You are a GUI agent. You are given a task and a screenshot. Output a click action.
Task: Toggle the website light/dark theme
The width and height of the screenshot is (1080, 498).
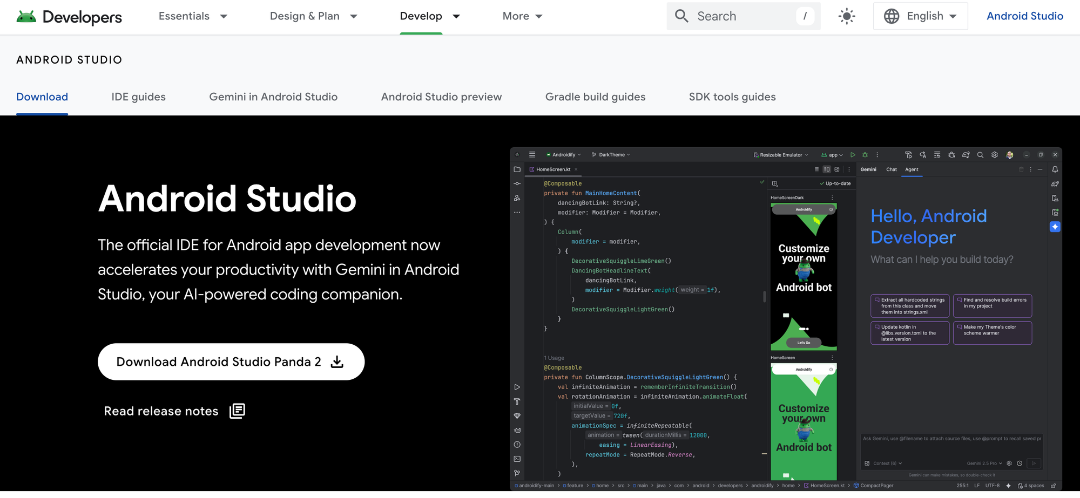click(x=847, y=16)
